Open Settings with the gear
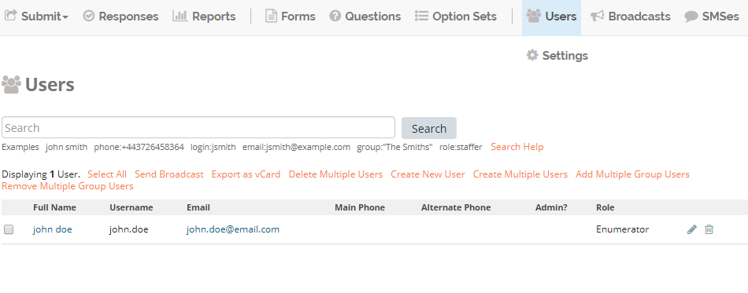This screenshot has width=748, height=293. [x=557, y=56]
